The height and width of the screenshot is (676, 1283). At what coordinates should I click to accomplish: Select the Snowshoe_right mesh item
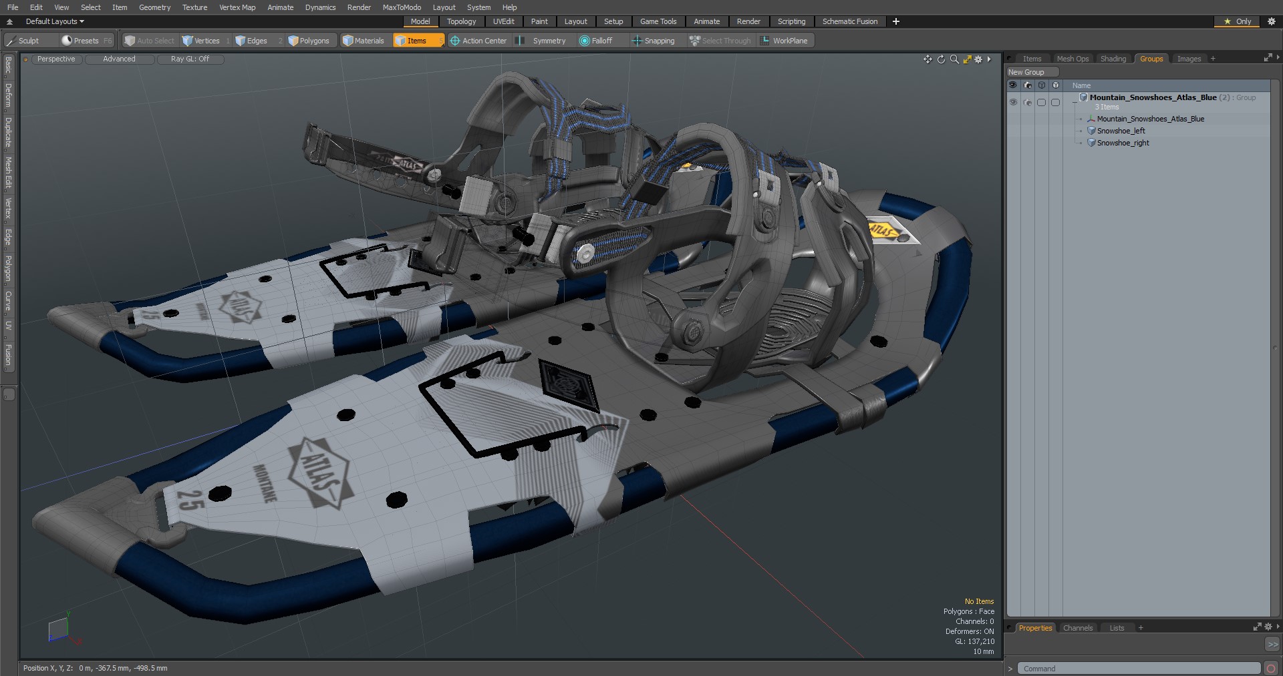point(1123,143)
